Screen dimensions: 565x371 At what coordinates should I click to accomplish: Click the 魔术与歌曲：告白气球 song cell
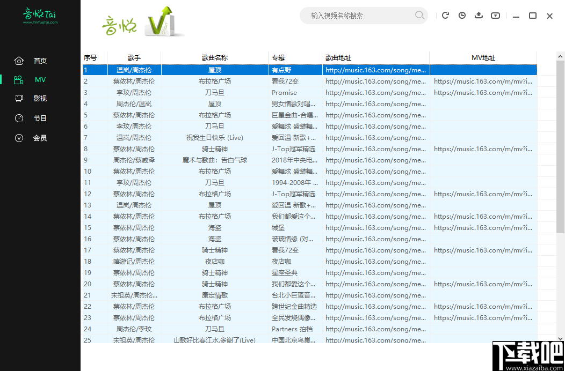[x=215, y=160]
